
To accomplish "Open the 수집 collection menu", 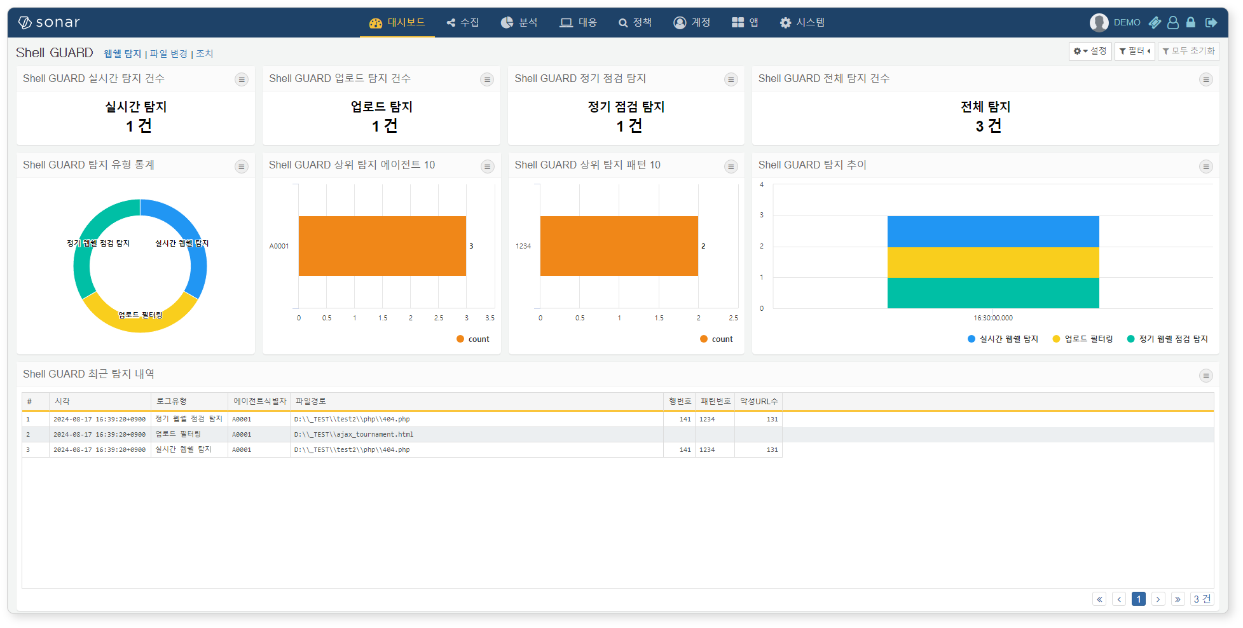I will point(463,22).
